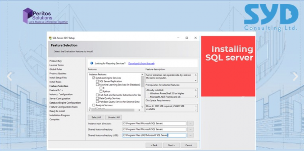Viewport: 304px width, 151px height.
Task: Go to next slide with right arrow
Action: pyautogui.click(x=295, y=76)
